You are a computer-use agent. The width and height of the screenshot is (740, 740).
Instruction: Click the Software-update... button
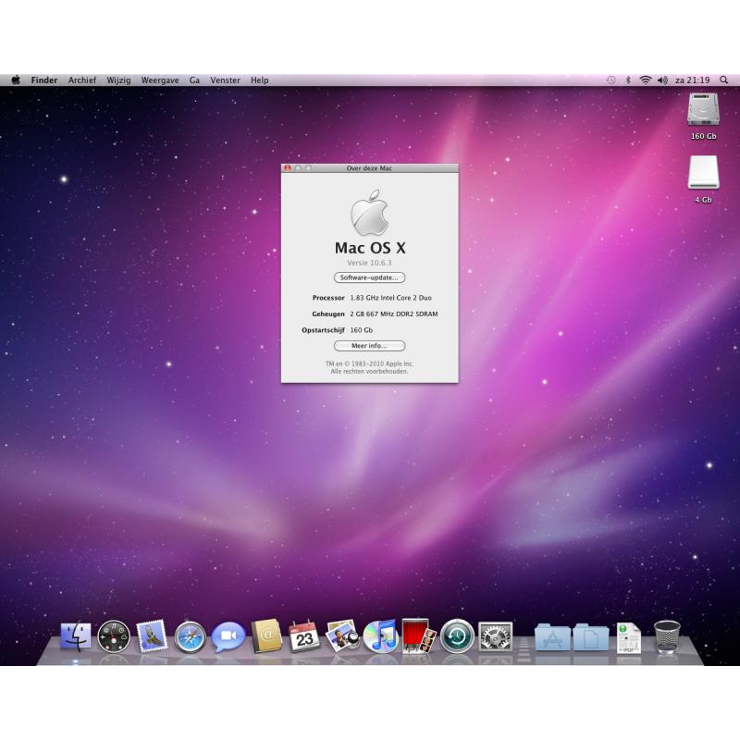point(369,277)
